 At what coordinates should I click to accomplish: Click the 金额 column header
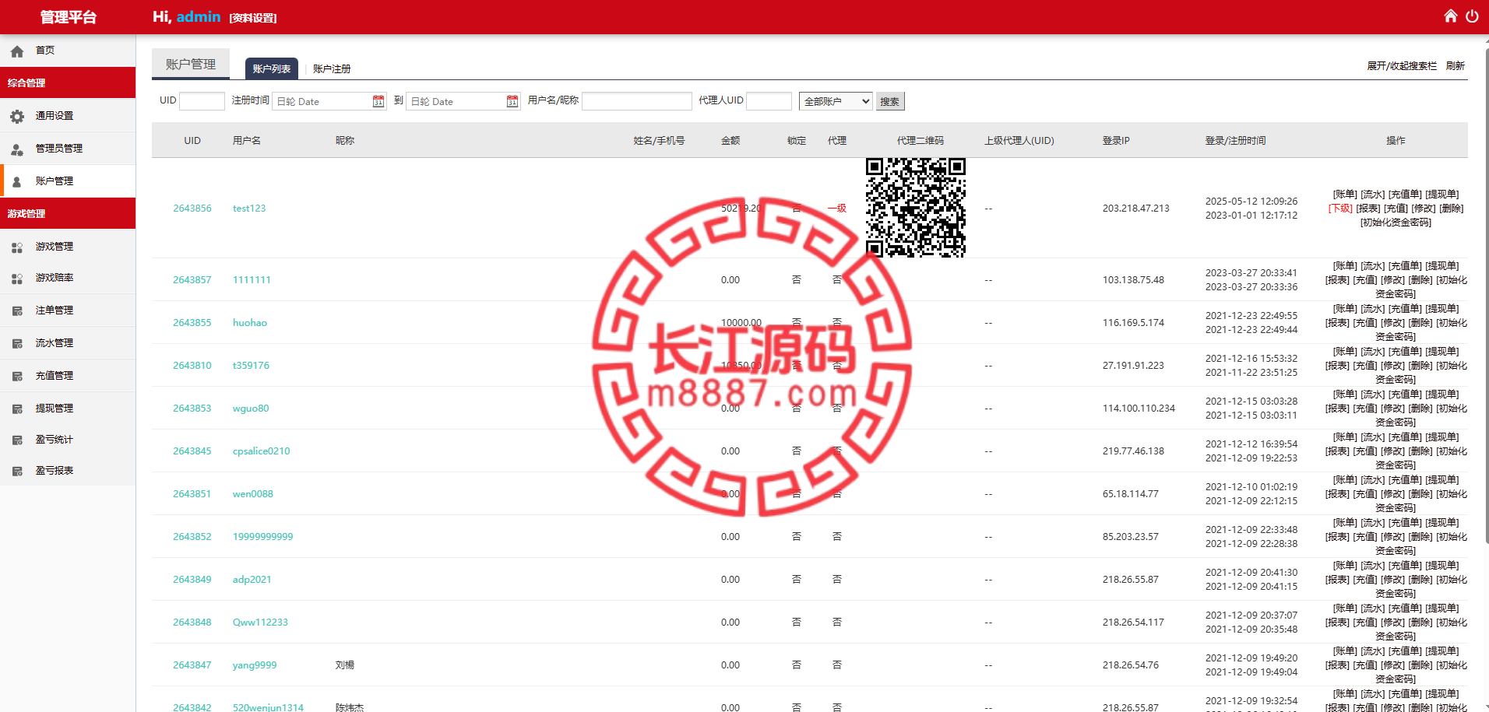730,141
